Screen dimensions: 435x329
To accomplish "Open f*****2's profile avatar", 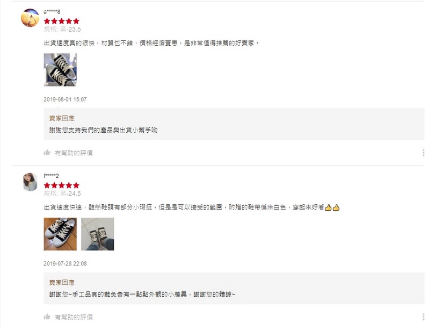I will click(x=30, y=182).
